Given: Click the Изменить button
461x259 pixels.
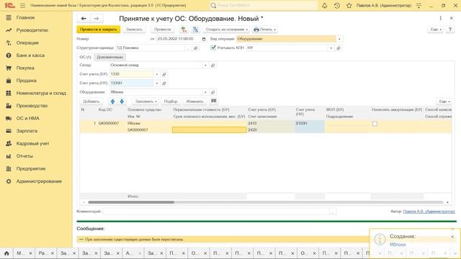Looking at the screenshot, I should 195,101.
